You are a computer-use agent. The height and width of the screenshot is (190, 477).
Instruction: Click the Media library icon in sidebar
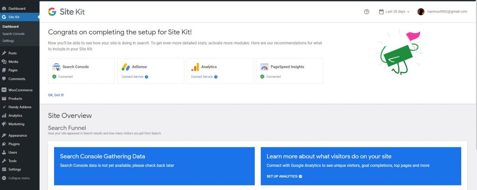point(4,61)
